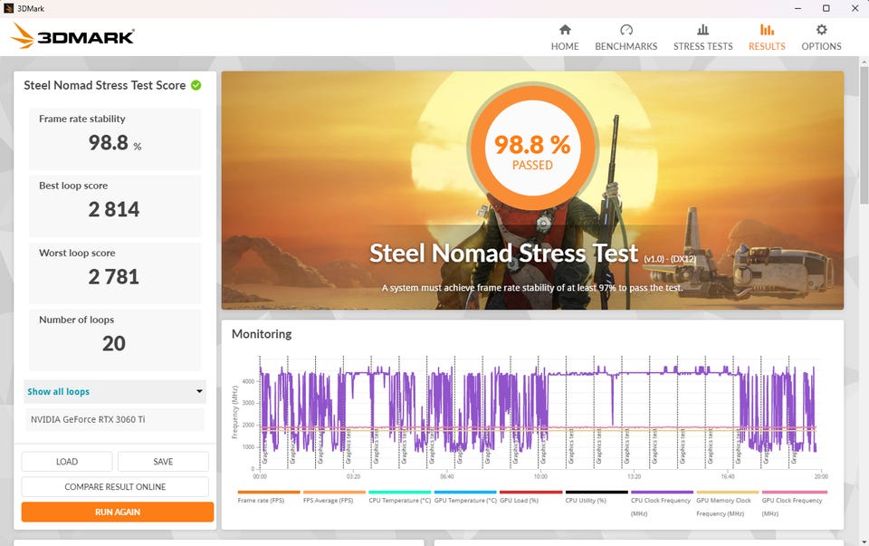Click Steel Nomad Stress Test Score heading

[105, 85]
